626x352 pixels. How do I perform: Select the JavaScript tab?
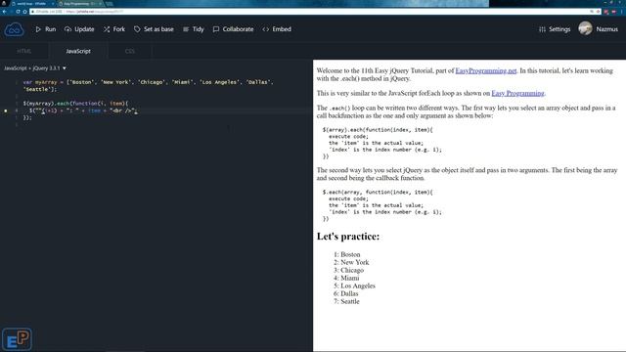point(78,51)
